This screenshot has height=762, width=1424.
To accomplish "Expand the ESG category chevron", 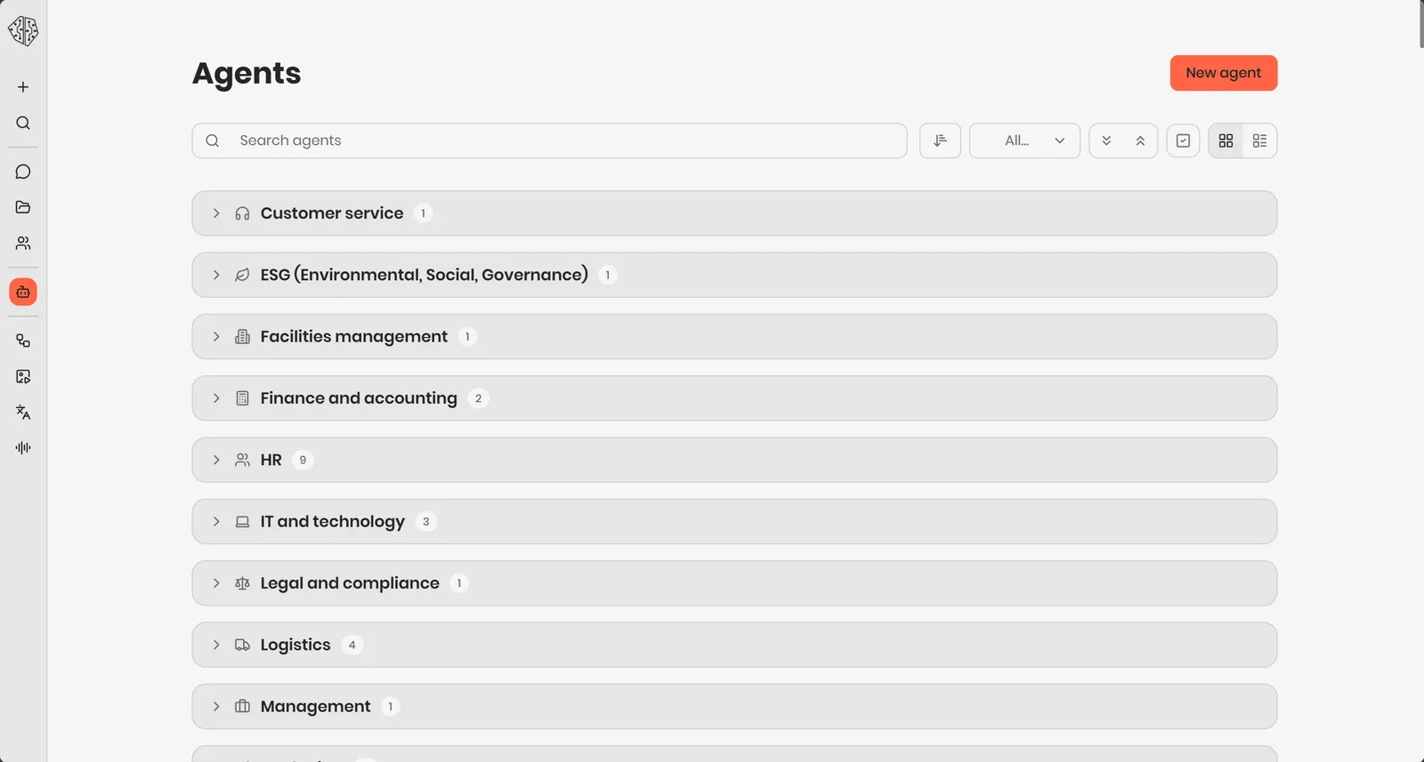I will (x=216, y=275).
